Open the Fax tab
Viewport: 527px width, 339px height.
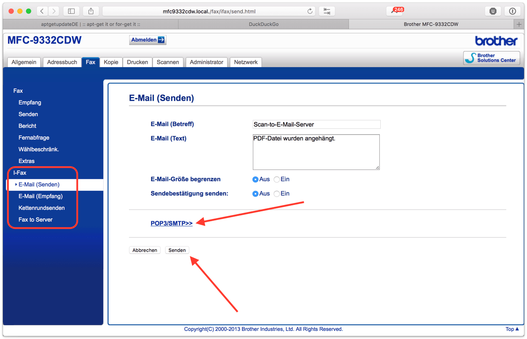tap(90, 62)
